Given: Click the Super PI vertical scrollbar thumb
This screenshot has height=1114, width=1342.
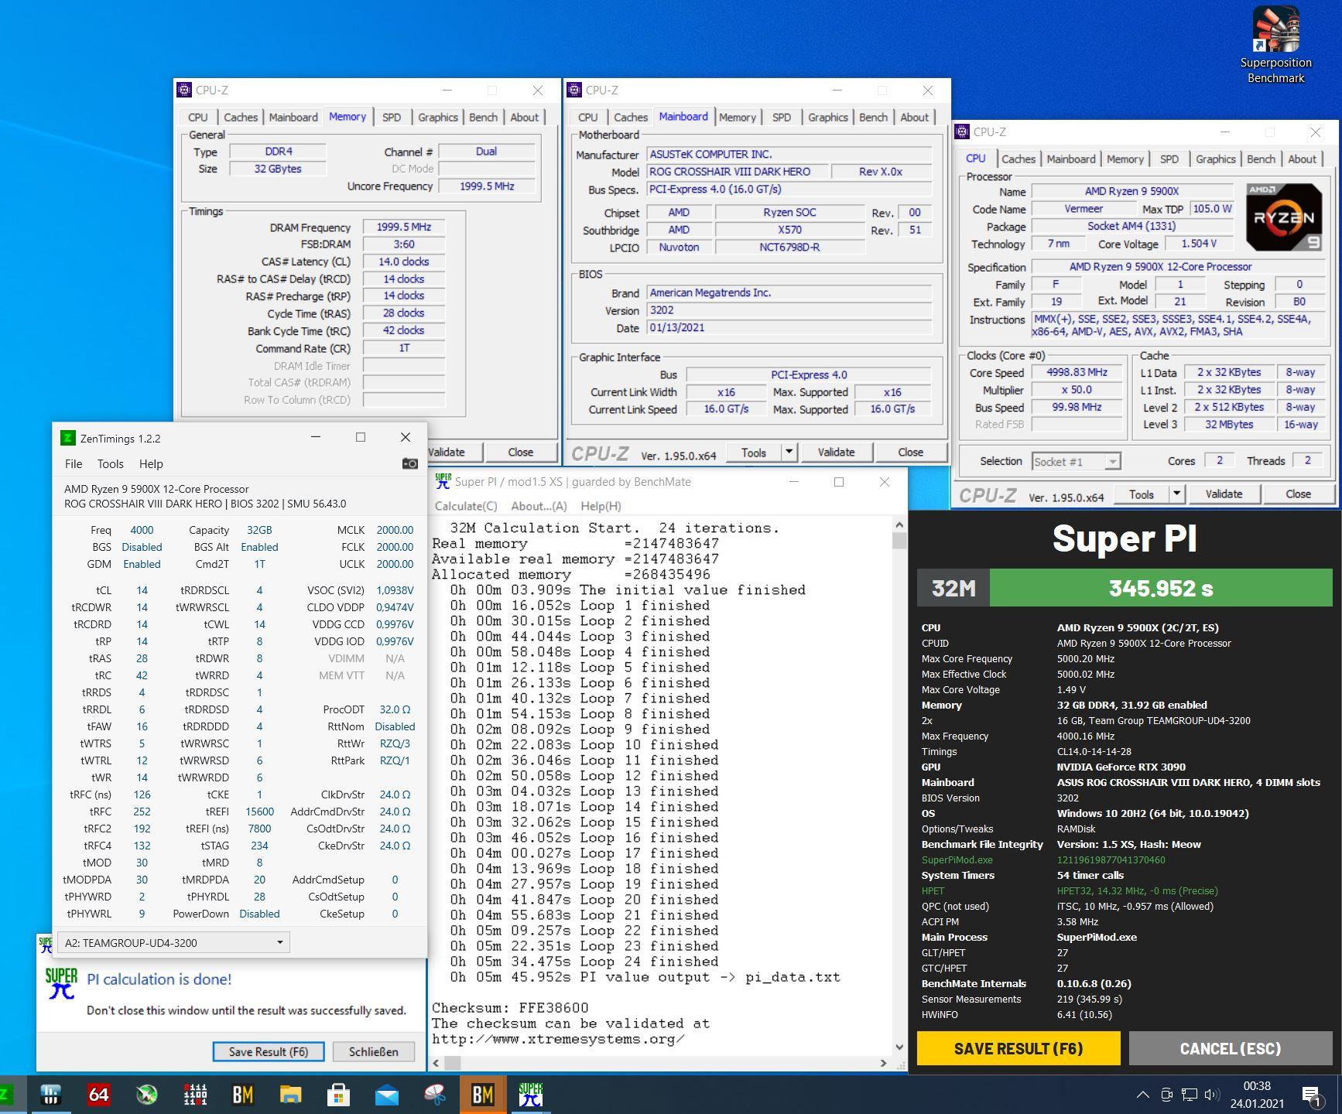Looking at the screenshot, I should point(899,540).
